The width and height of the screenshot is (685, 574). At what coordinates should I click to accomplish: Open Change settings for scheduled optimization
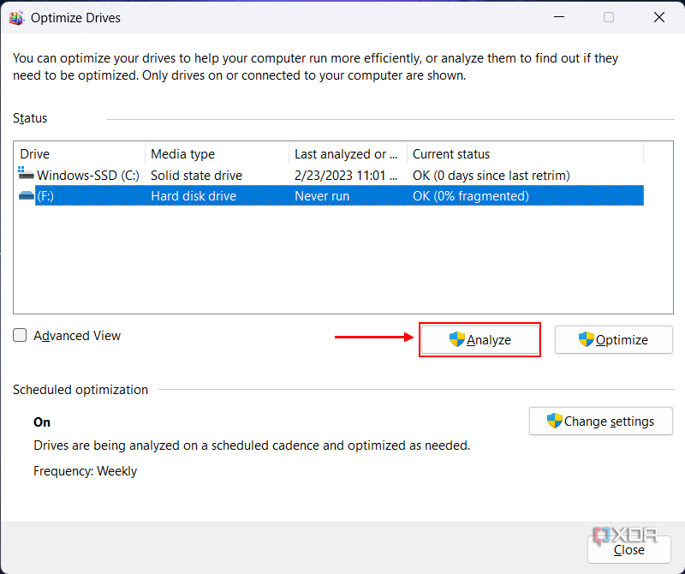pyautogui.click(x=601, y=421)
